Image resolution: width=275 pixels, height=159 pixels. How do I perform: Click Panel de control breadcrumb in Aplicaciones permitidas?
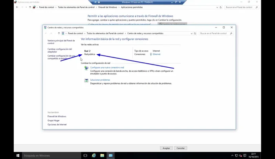pos(46,7)
